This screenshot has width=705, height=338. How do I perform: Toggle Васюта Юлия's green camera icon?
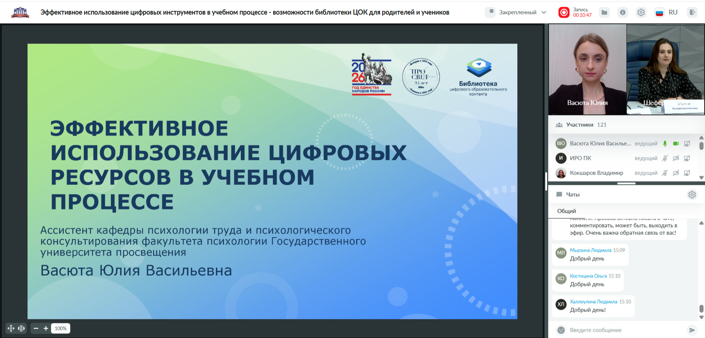pos(676,144)
